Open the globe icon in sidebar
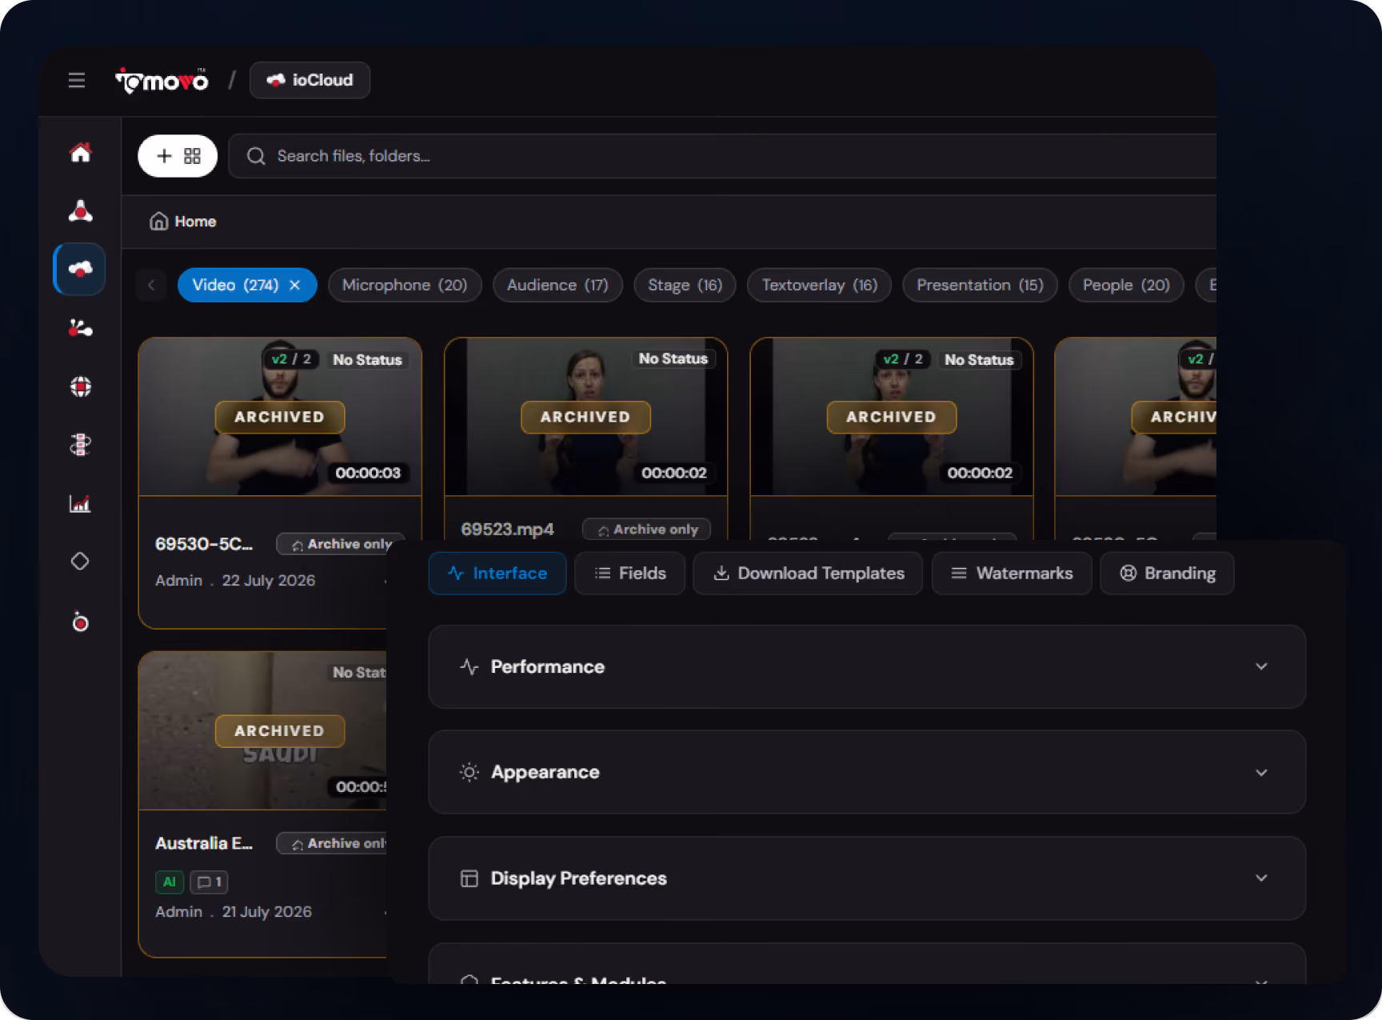The image size is (1382, 1020). pos(80,386)
